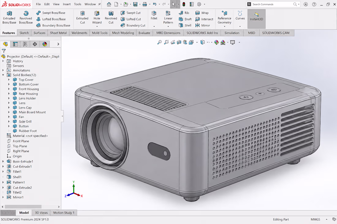Expand the Boss-Extrude1 feature
337x224 pixels.
pyautogui.click(x=3, y=161)
